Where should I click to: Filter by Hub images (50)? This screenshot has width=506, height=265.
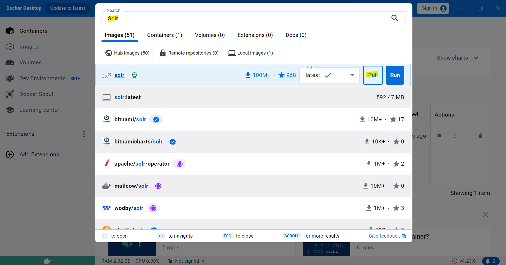[x=127, y=53]
